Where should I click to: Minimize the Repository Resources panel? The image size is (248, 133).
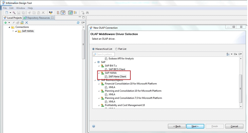point(80,17)
